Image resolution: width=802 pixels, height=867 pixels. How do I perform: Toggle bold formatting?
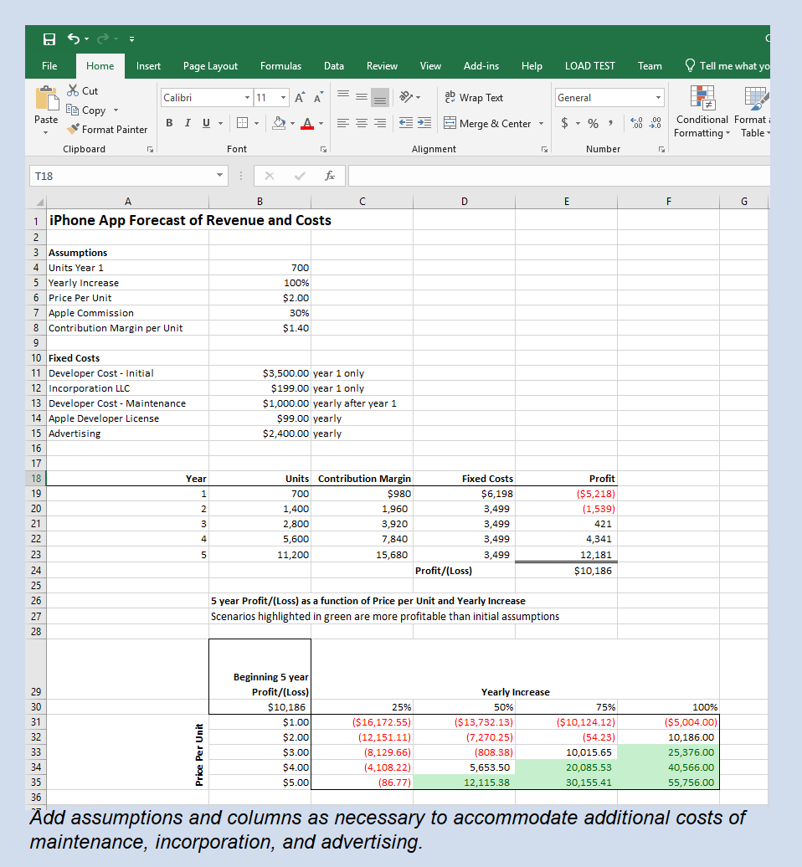click(167, 122)
